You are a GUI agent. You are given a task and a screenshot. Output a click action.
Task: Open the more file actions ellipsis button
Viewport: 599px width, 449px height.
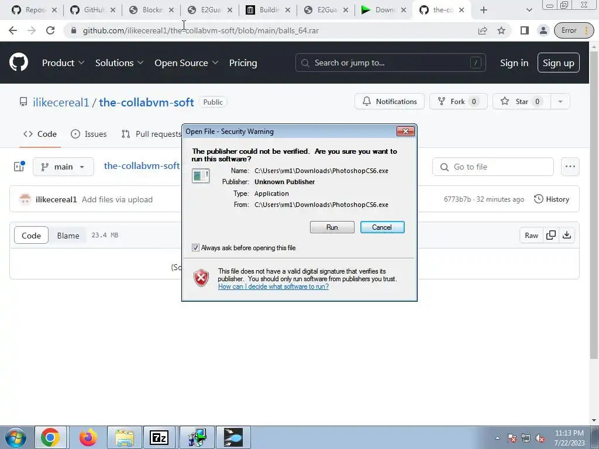coord(570,167)
